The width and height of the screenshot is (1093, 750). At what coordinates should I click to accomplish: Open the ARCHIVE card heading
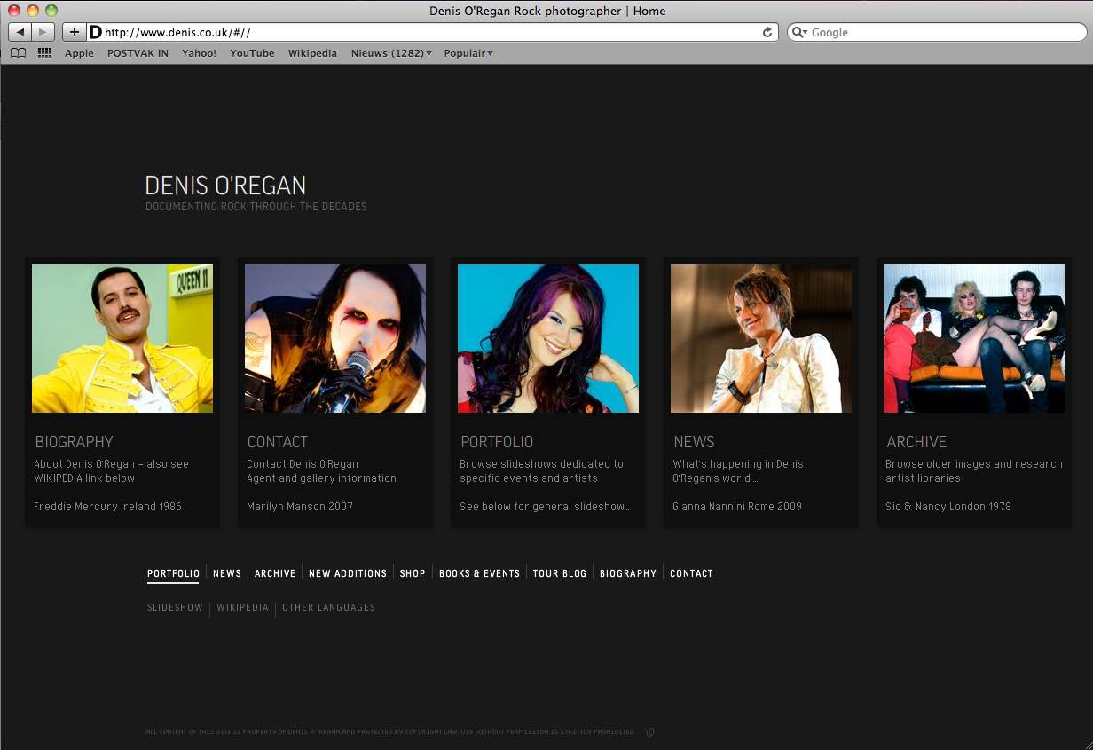click(916, 441)
